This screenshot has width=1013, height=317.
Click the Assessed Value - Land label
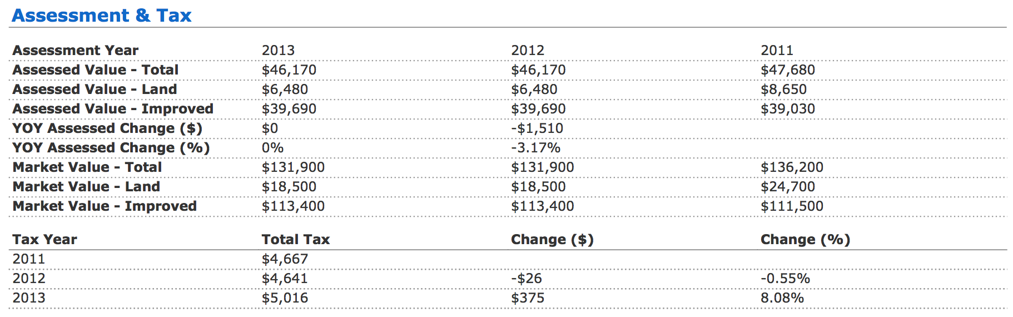[x=95, y=89]
